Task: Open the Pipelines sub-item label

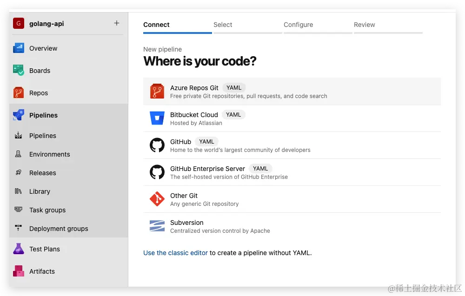Action: 43,136
